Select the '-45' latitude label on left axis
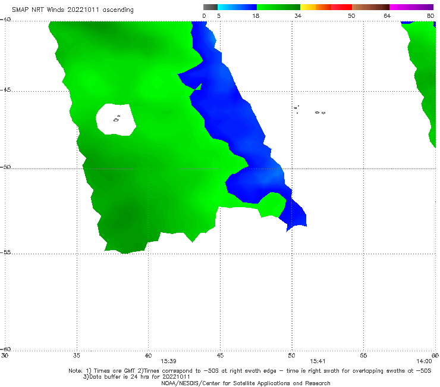This screenshot has width=440, height=387. [x=5, y=90]
